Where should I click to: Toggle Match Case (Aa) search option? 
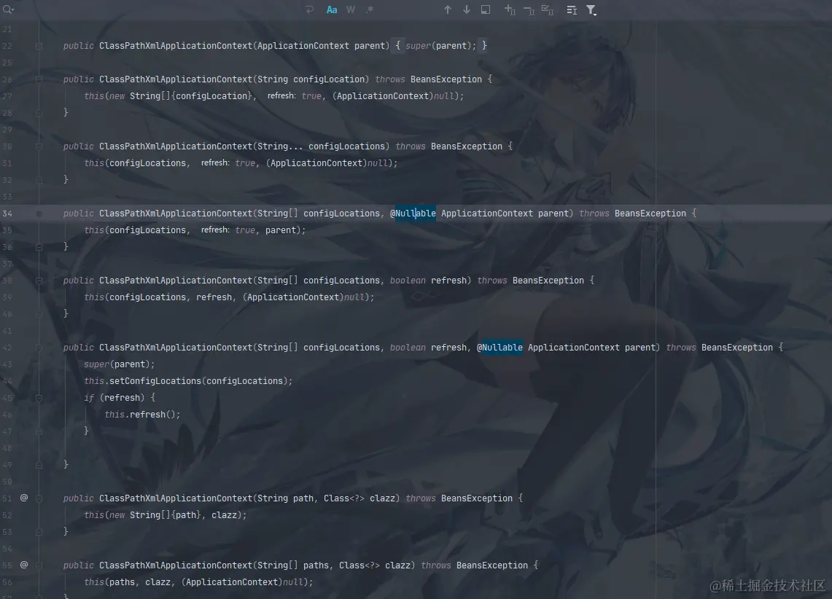coord(332,9)
